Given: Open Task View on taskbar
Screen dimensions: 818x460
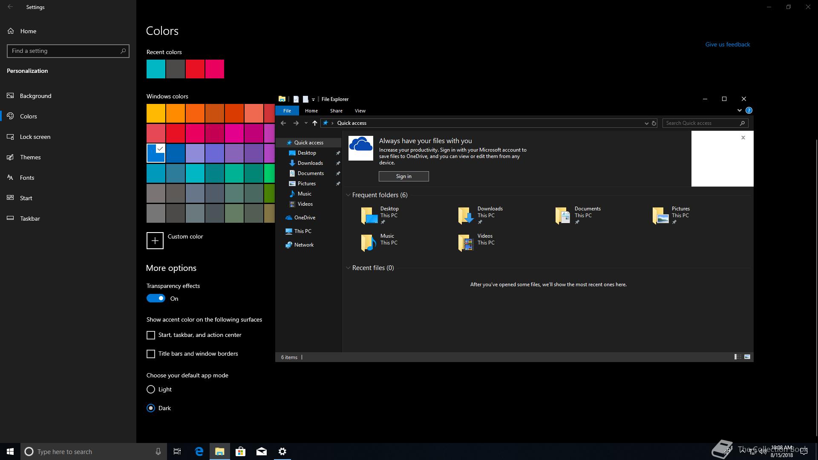Looking at the screenshot, I should [x=177, y=451].
